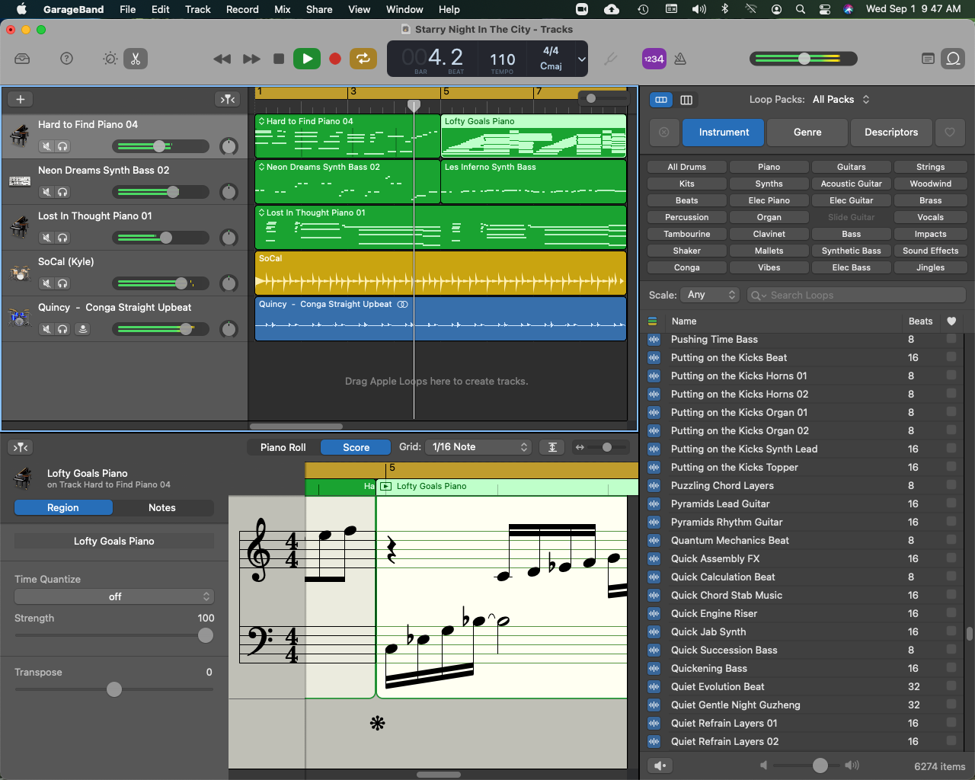Viewport: 975px width, 780px height.
Task: Toggle the Loop Browser icon
Action: click(953, 59)
